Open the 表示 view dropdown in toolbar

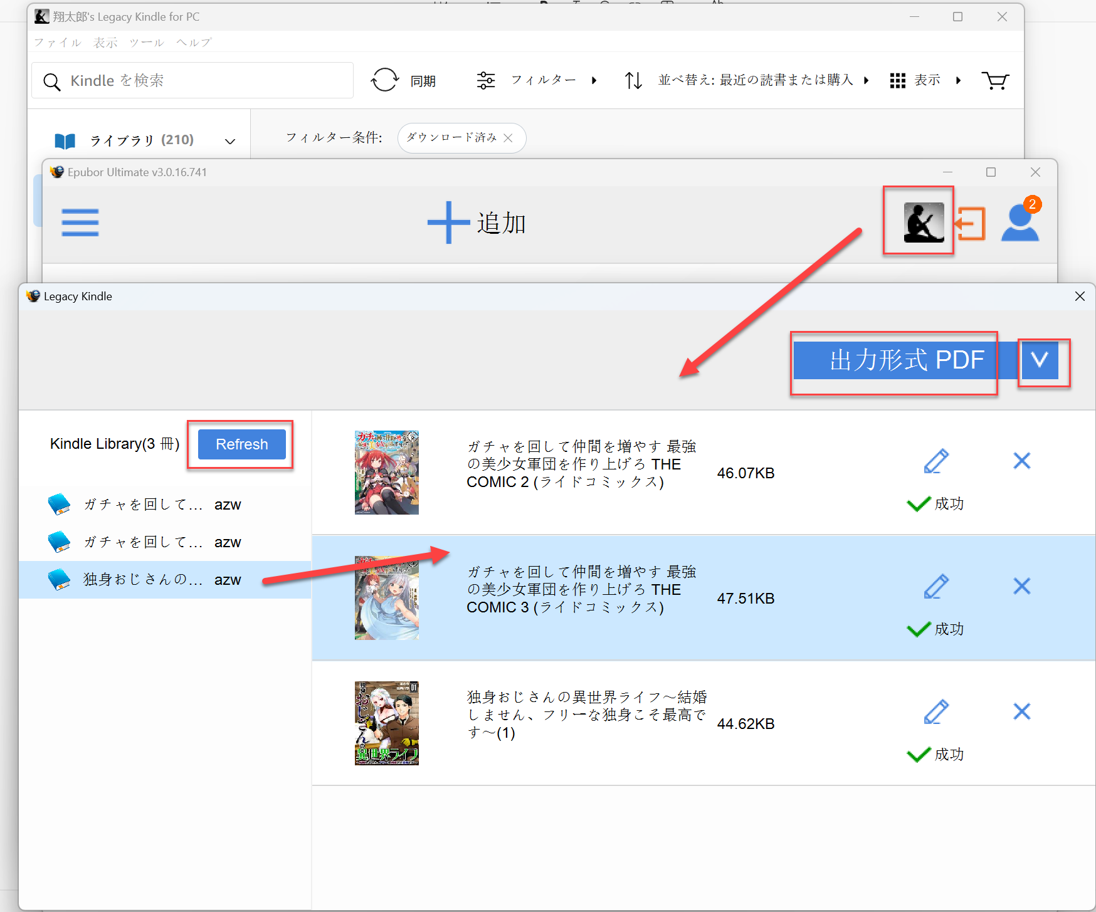coord(938,80)
